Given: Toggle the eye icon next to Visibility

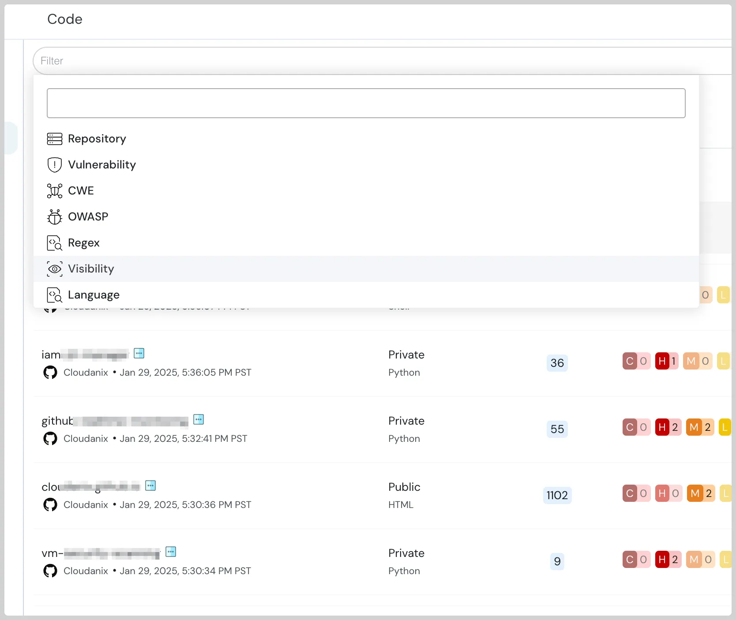Looking at the screenshot, I should [54, 269].
